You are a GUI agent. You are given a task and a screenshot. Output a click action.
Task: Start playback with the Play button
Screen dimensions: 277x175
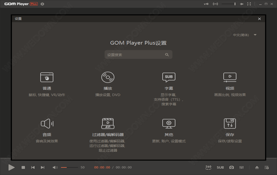(x=12, y=167)
